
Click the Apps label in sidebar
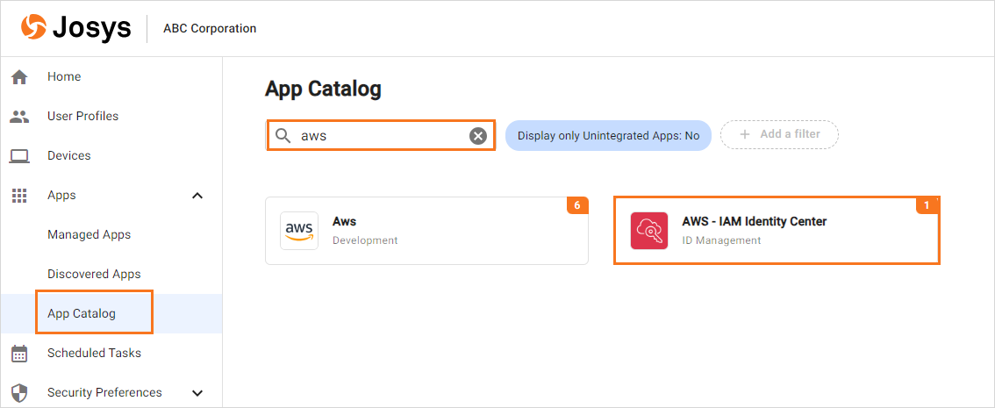[61, 196]
